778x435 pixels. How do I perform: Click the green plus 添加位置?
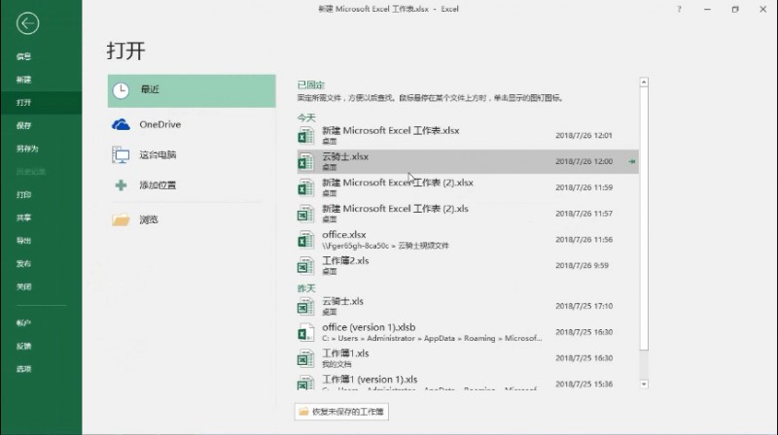coord(121,185)
